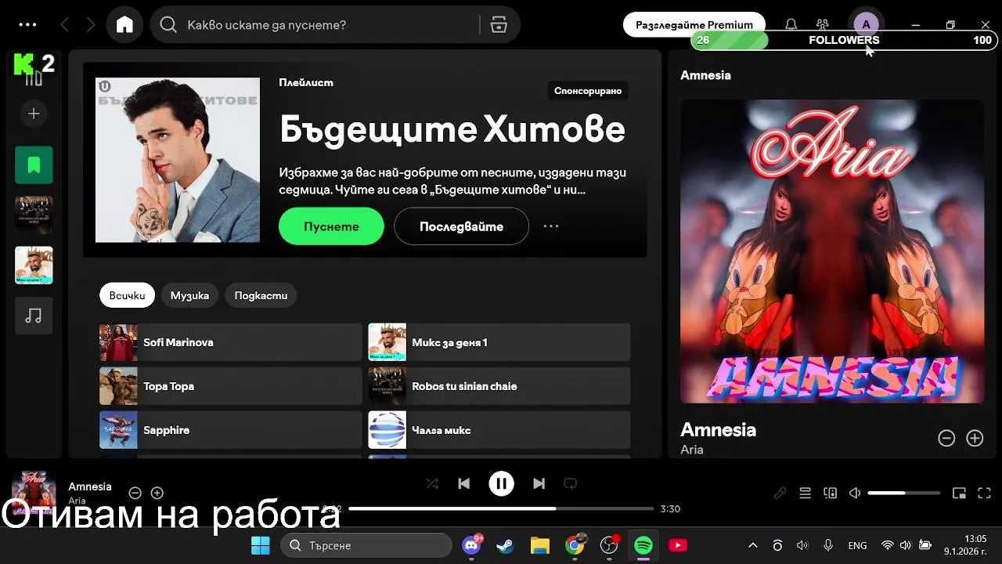1002x564 pixels.
Task: Open YouTube app from the taskbar
Action: (678, 545)
